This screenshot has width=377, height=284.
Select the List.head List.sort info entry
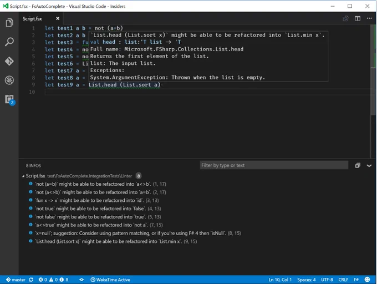point(116,241)
